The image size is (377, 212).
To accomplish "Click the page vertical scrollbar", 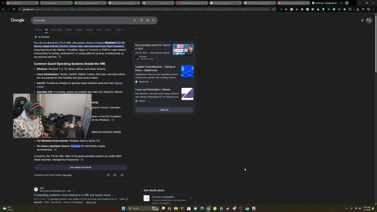I will [376, 44].
